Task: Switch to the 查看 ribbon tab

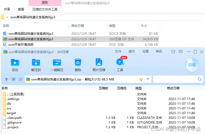Action: click(x=21, y=9)
